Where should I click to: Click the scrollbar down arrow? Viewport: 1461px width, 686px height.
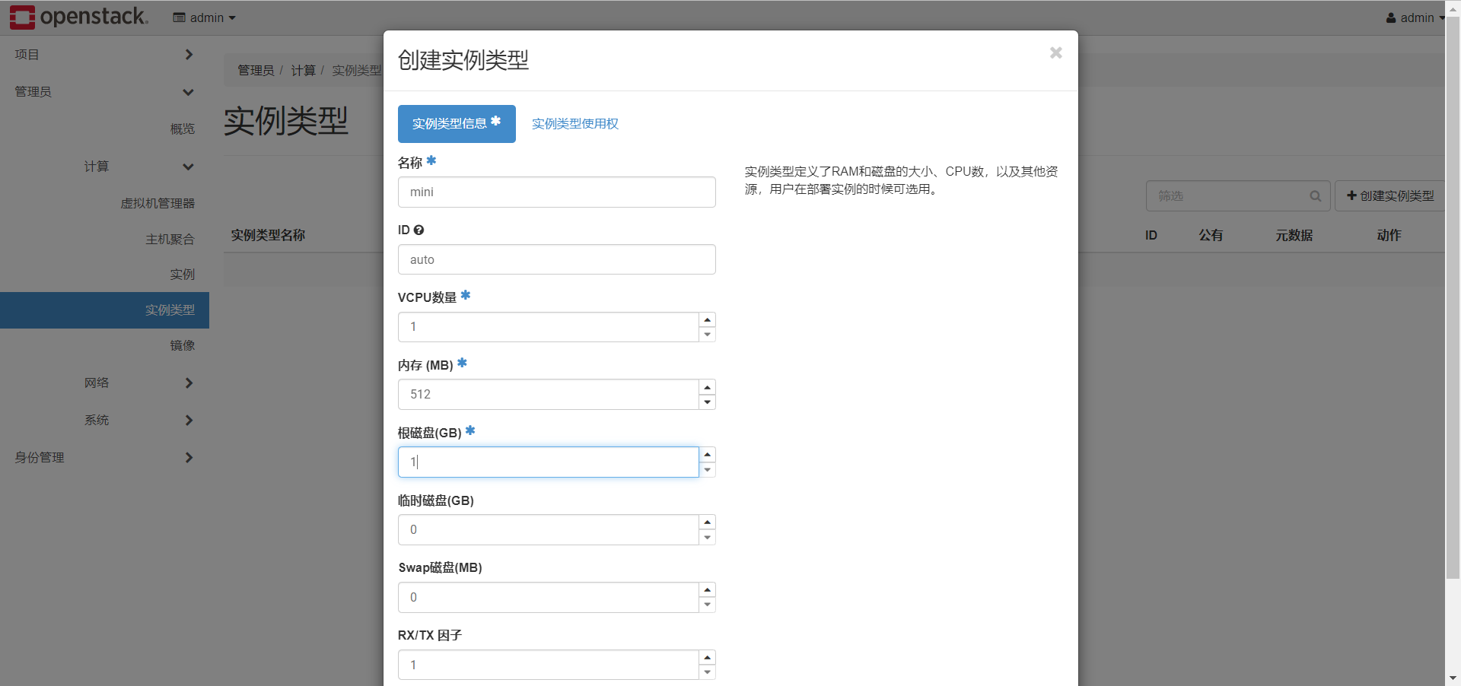click(x=1453, y=678)
